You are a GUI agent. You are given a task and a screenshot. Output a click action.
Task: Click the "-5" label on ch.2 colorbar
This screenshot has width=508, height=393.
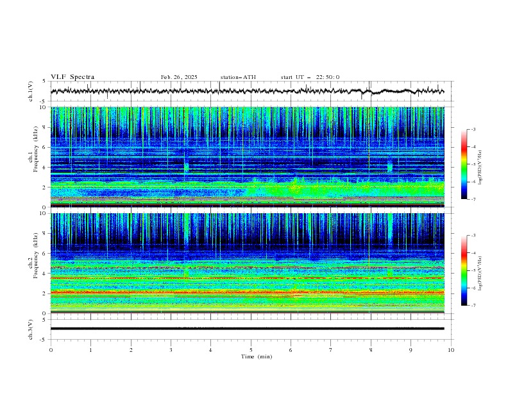[x=473, y=270]
